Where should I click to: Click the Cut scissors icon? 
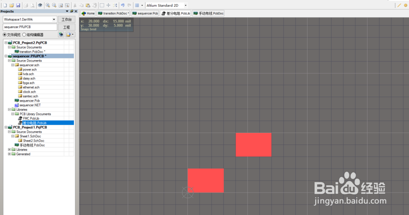pyautogui.click(x=75, y=5)
